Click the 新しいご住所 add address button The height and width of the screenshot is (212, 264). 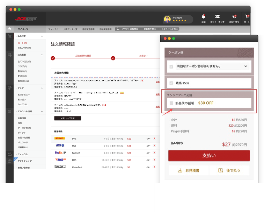tap(67, 118)
